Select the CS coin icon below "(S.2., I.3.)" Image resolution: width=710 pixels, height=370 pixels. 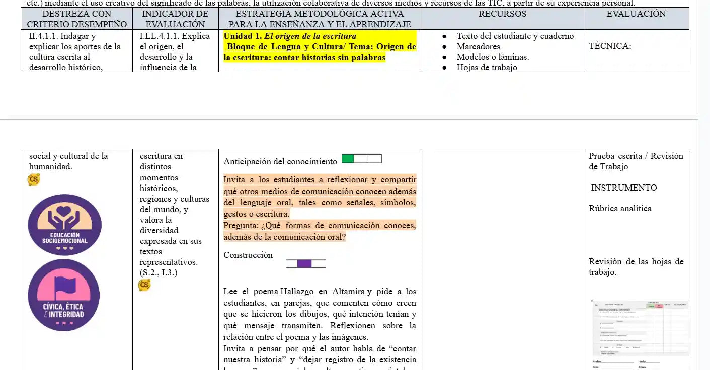(144, 285)
